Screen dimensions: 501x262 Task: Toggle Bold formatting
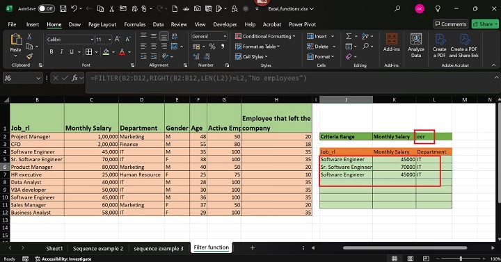pos(51,51)
